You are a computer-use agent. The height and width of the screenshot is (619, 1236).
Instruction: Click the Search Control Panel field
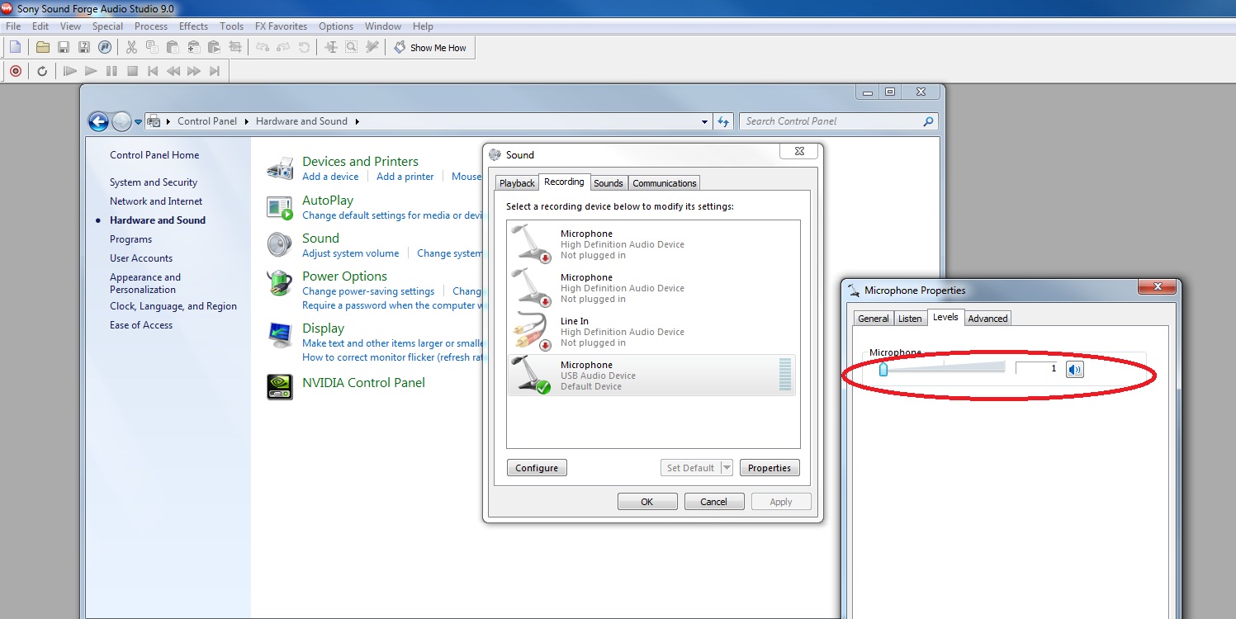click(x=839, y=121)
